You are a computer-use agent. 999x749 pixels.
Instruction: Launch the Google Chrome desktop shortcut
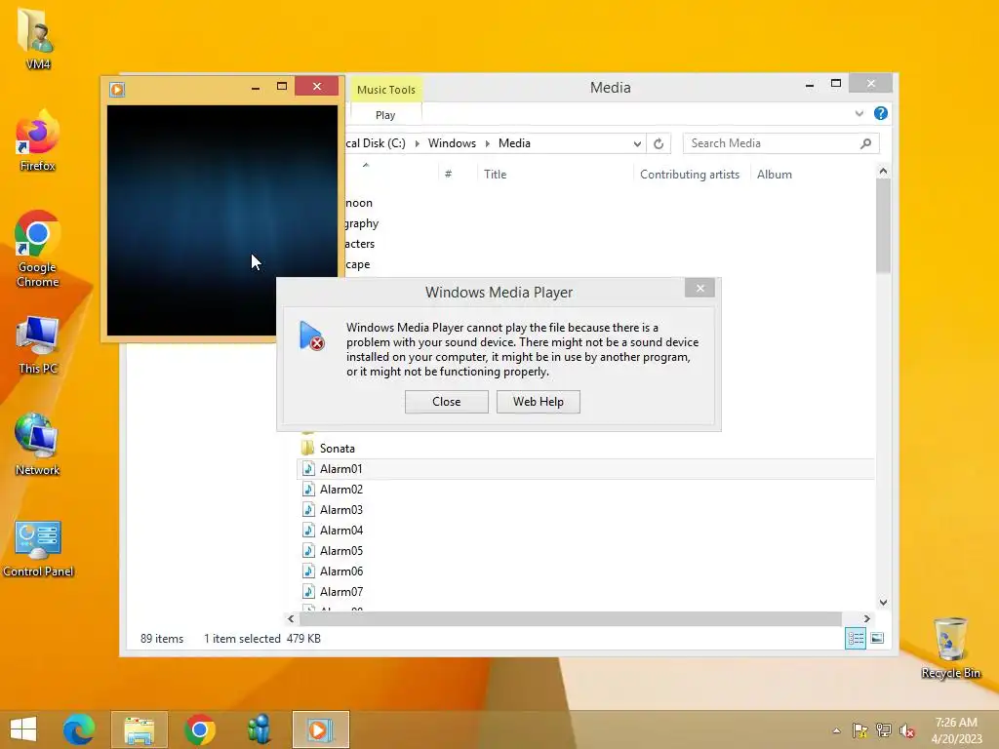[x=38, y=249]
